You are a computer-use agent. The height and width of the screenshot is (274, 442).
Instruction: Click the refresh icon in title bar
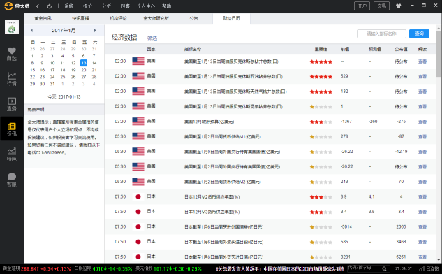50,6
